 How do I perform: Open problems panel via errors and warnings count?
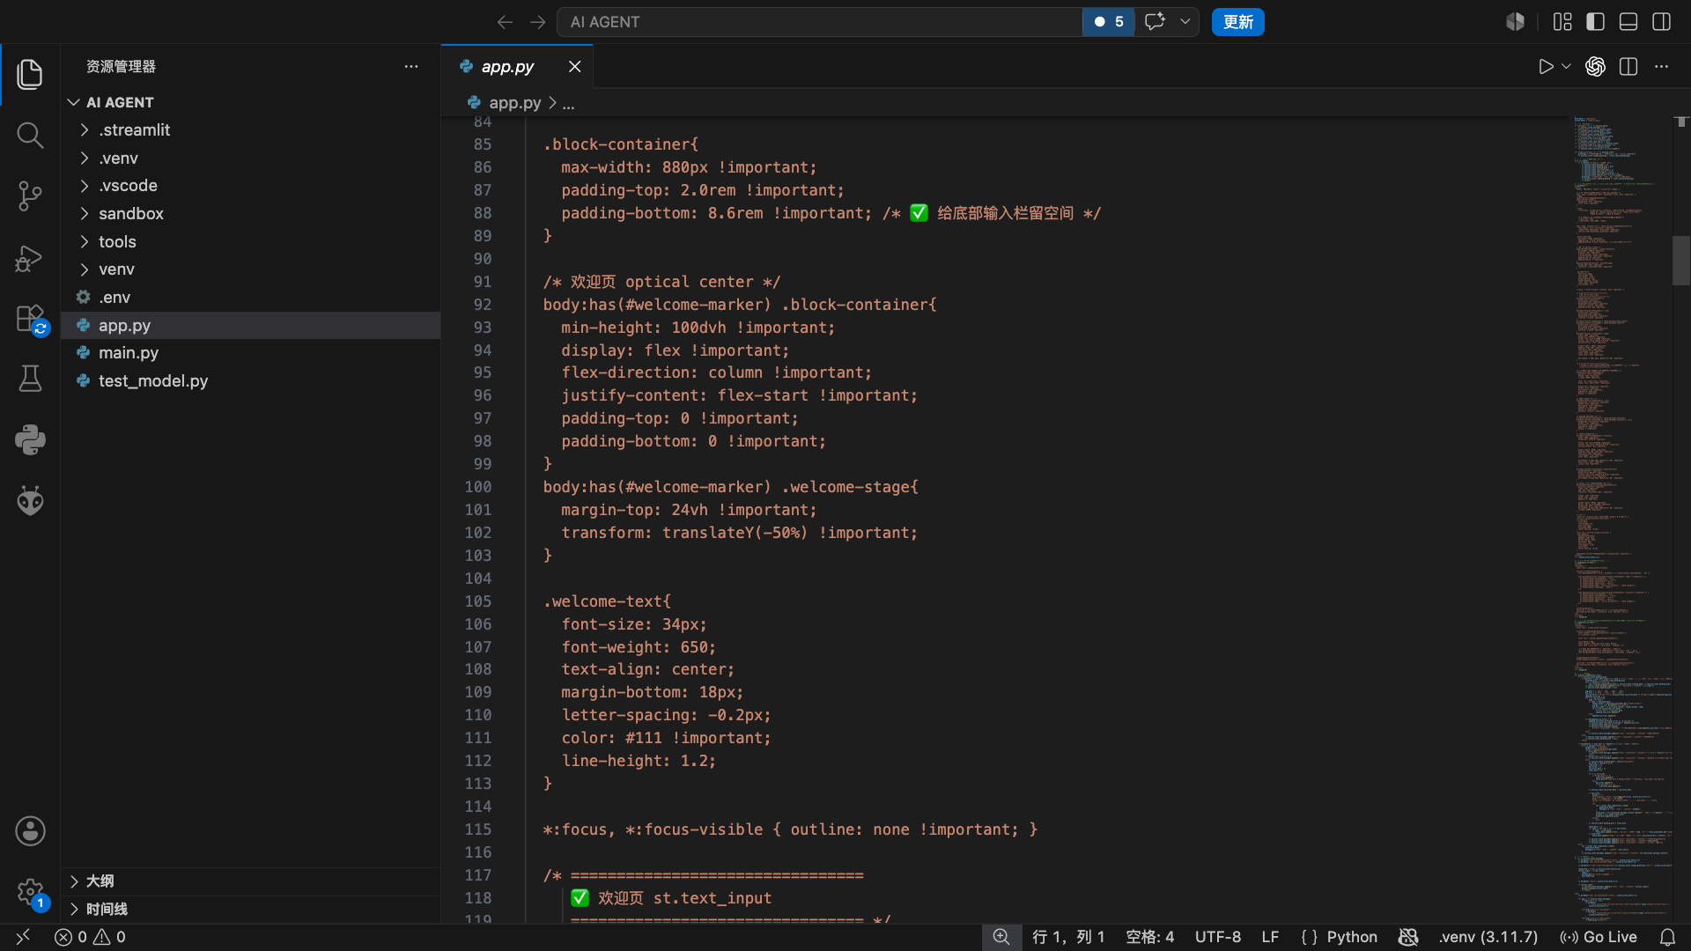[x=91, y=937]
